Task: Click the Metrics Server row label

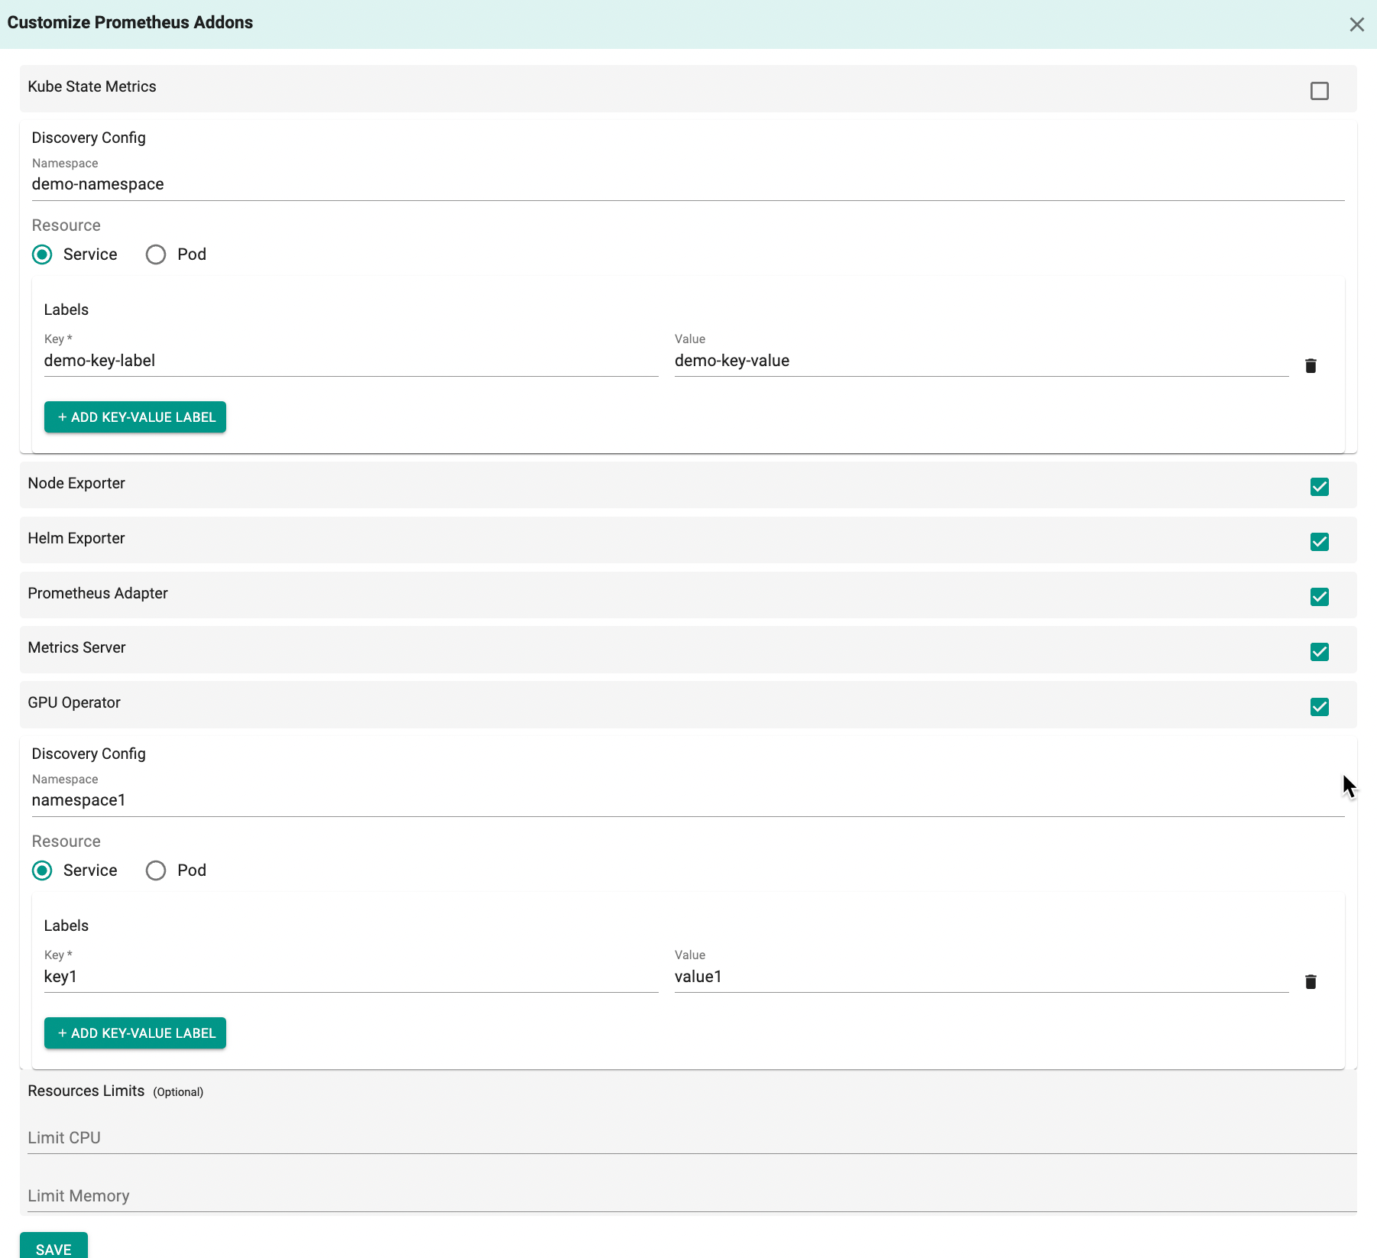Action: (x=76, y=647)
